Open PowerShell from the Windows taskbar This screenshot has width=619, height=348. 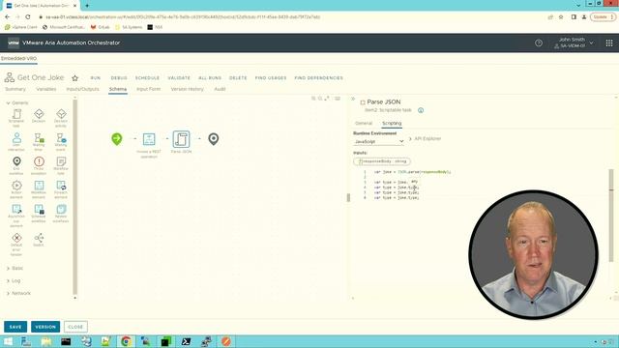(x=186, y=341)
